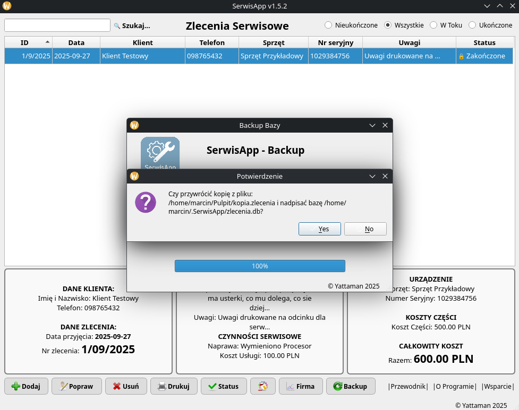This screenshot has width=519, height=410.
Task: Open the O Programie about link
Action: pos(454,386)
